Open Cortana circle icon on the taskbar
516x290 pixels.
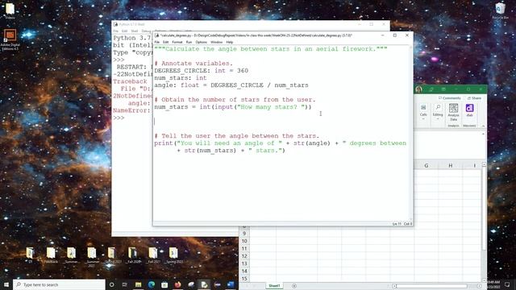click(x=111, y=284)
